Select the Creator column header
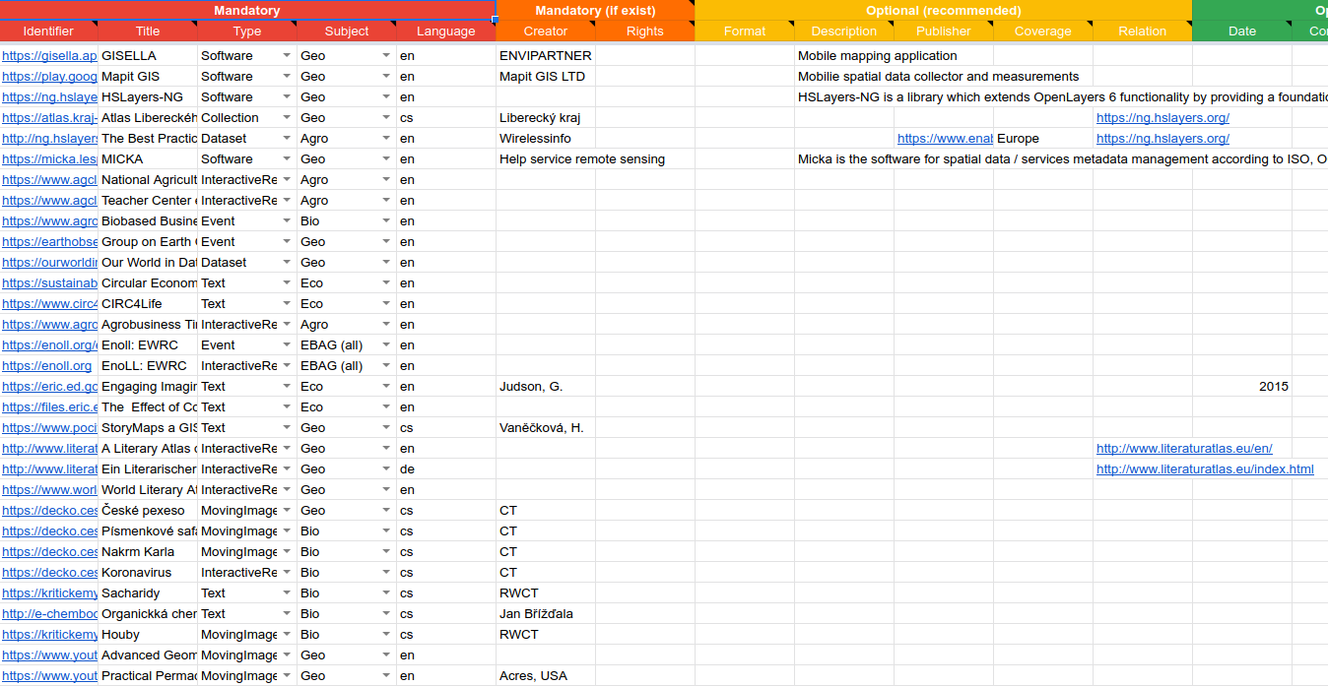 [x=546, y=31]
